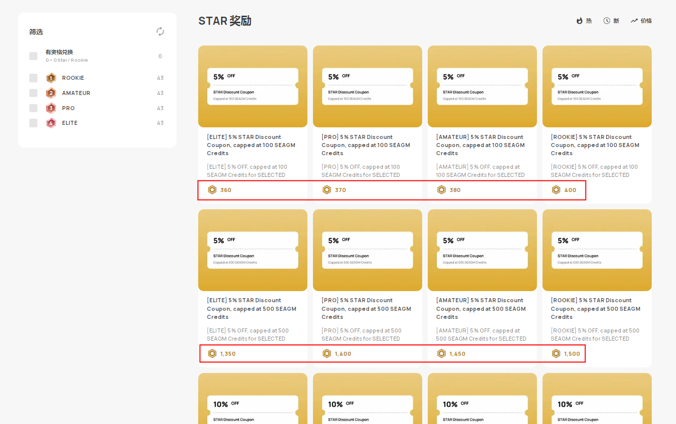Image resolution: width=676 pixels, height=424 pixels.
Task: Open the [AMATEUR] 5% STAR Discount capped at 500 title
Action: pyautogui.click(x=481, y=309)
